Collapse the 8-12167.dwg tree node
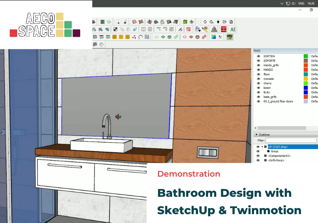The image size is (318, 223). pos(262,147)
